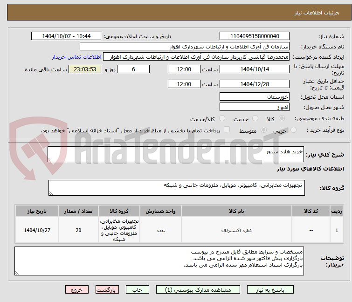Select the کالا/خدمت radio button

(222, 118)
